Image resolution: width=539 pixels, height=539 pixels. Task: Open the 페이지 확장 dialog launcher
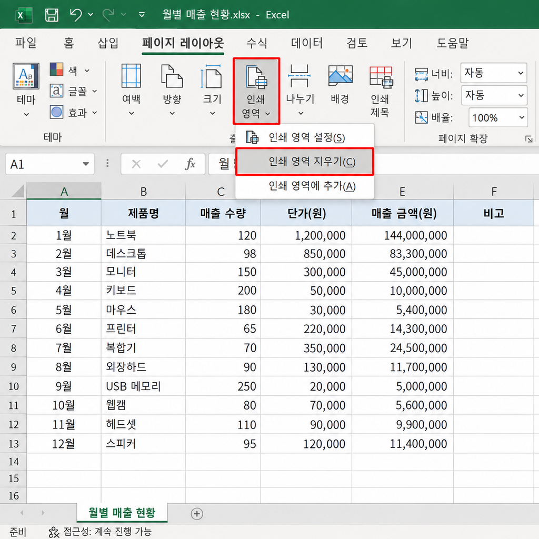click(528, 139)
